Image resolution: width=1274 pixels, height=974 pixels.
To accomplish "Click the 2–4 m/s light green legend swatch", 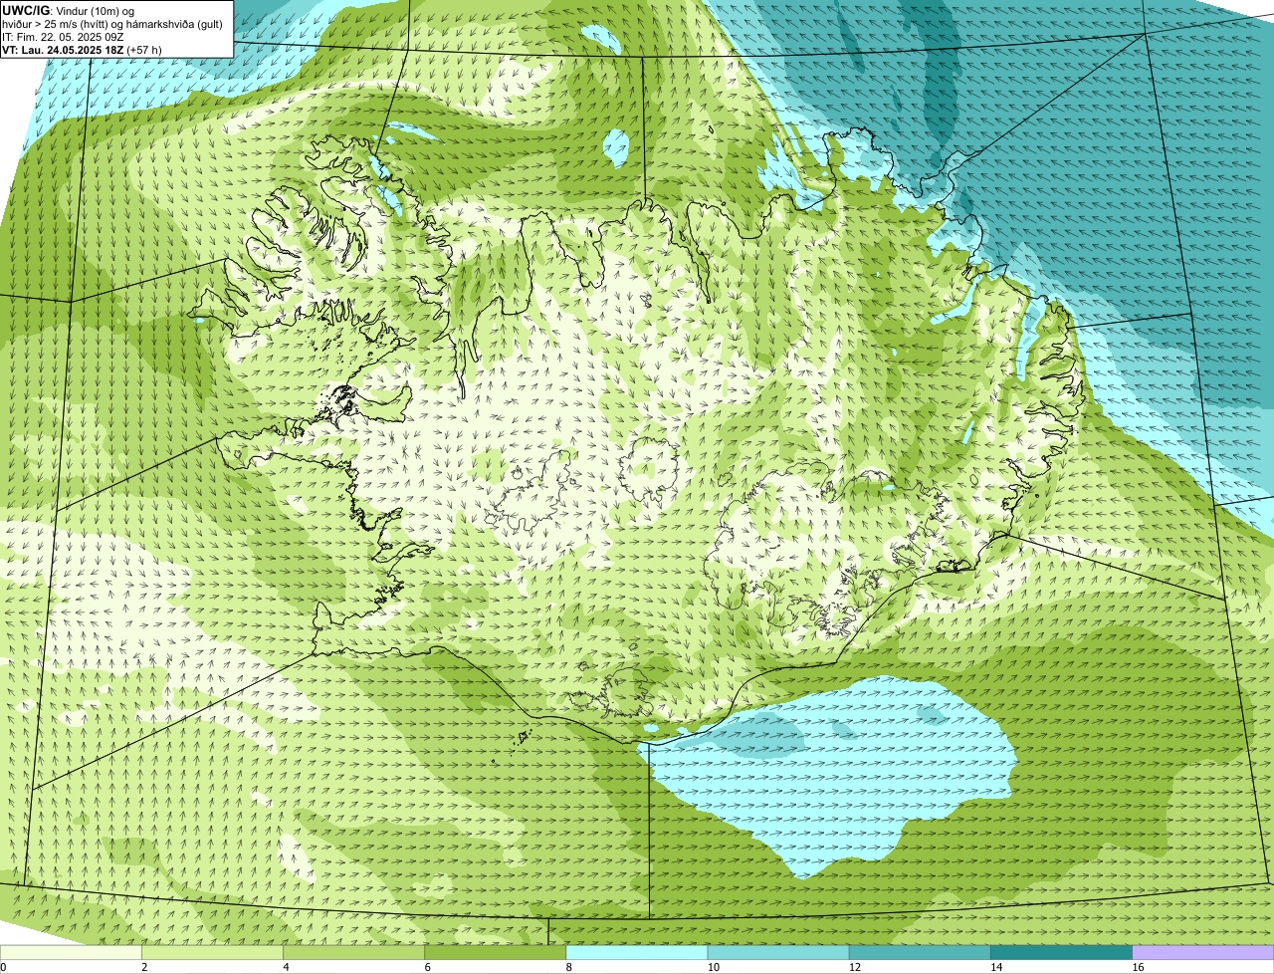I will coord(212,952).
